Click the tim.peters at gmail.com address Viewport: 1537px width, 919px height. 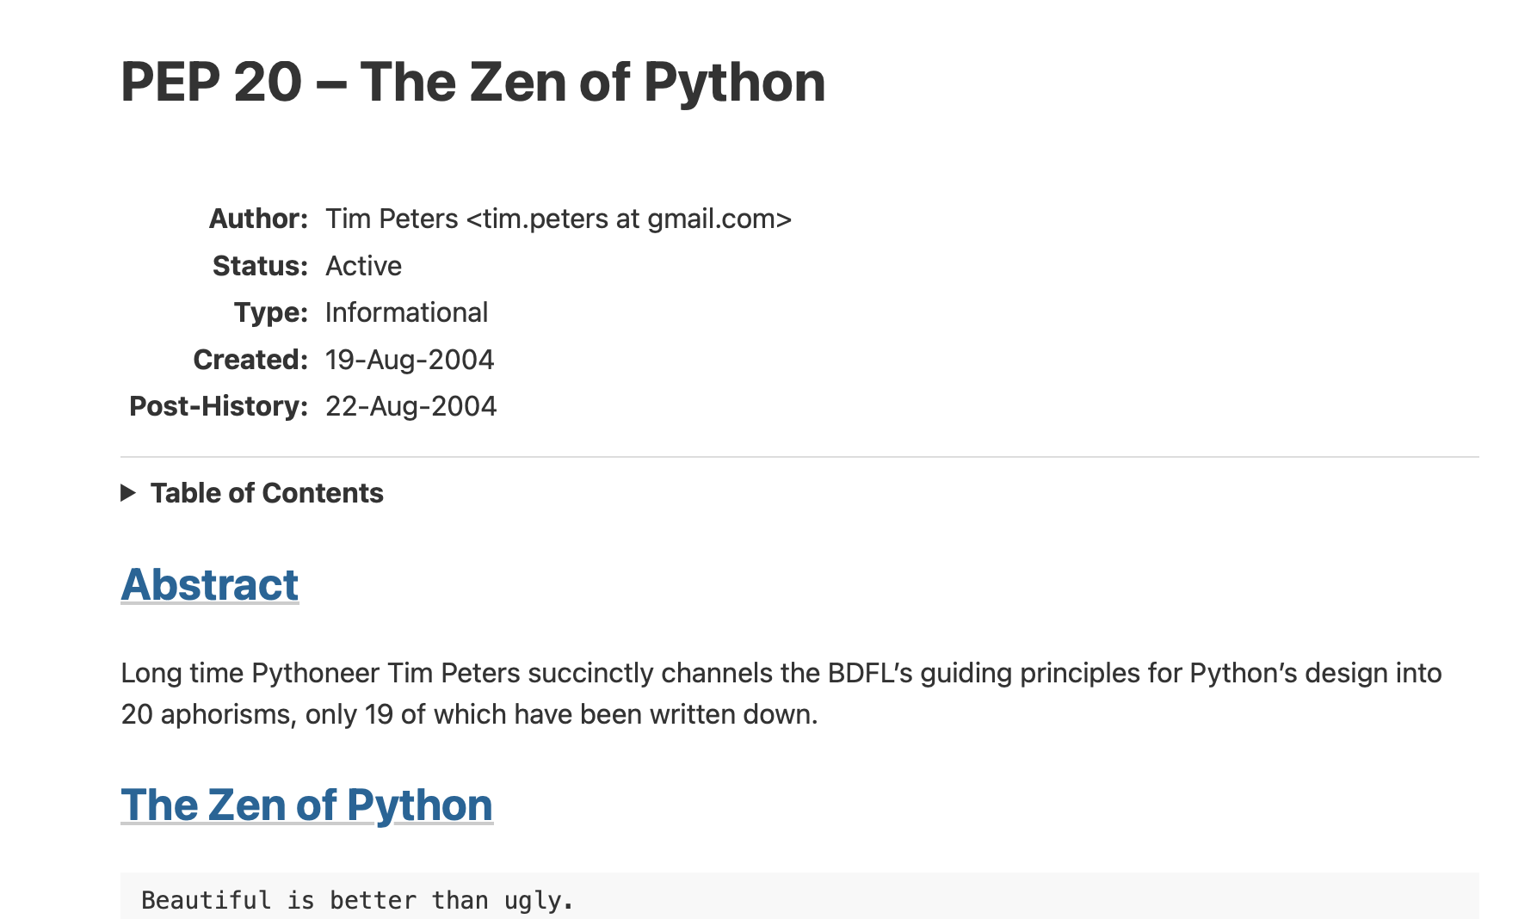pyautogui.click(x=629, y=219)
